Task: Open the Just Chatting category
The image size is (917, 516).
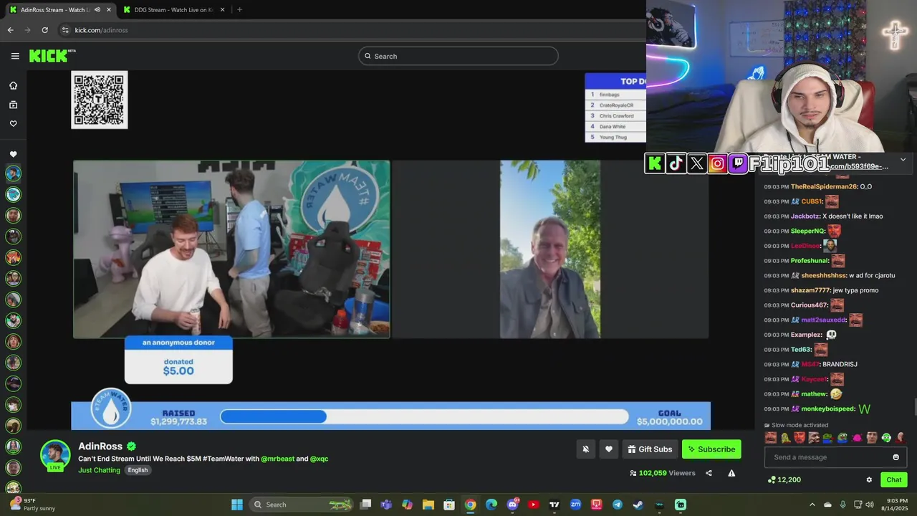Action: tap(99, 470)
